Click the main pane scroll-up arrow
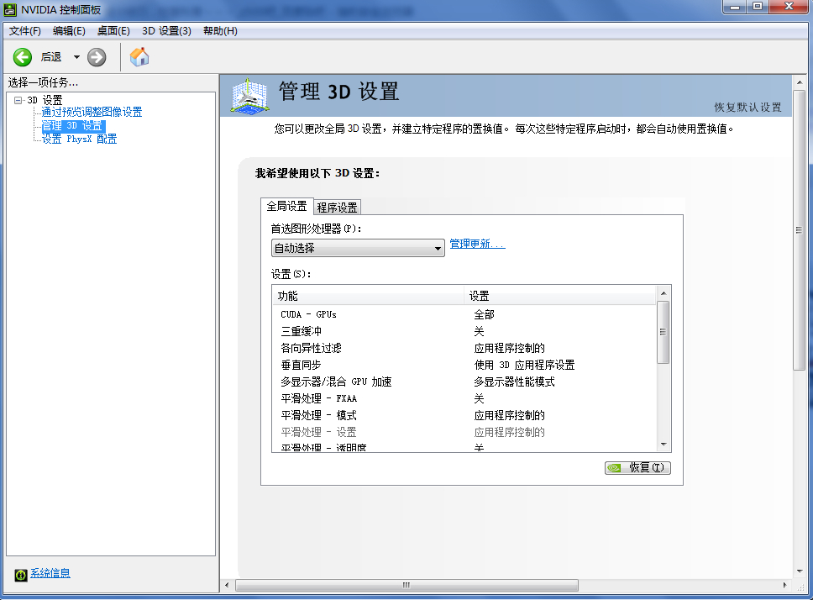Screen dimensions: 813x600 799,82
